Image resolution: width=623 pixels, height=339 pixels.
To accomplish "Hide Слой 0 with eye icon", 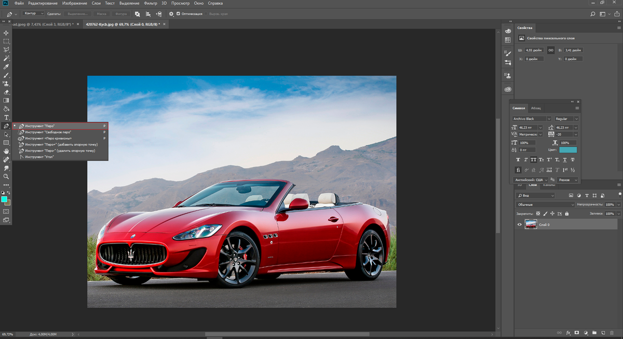I will pos(520,224).
